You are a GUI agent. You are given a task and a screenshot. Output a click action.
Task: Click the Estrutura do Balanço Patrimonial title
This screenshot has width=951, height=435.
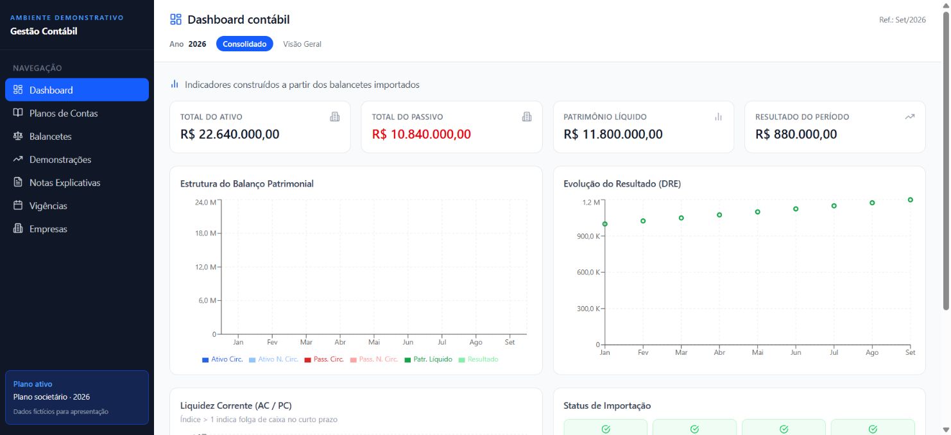click(x=247, y=183)
